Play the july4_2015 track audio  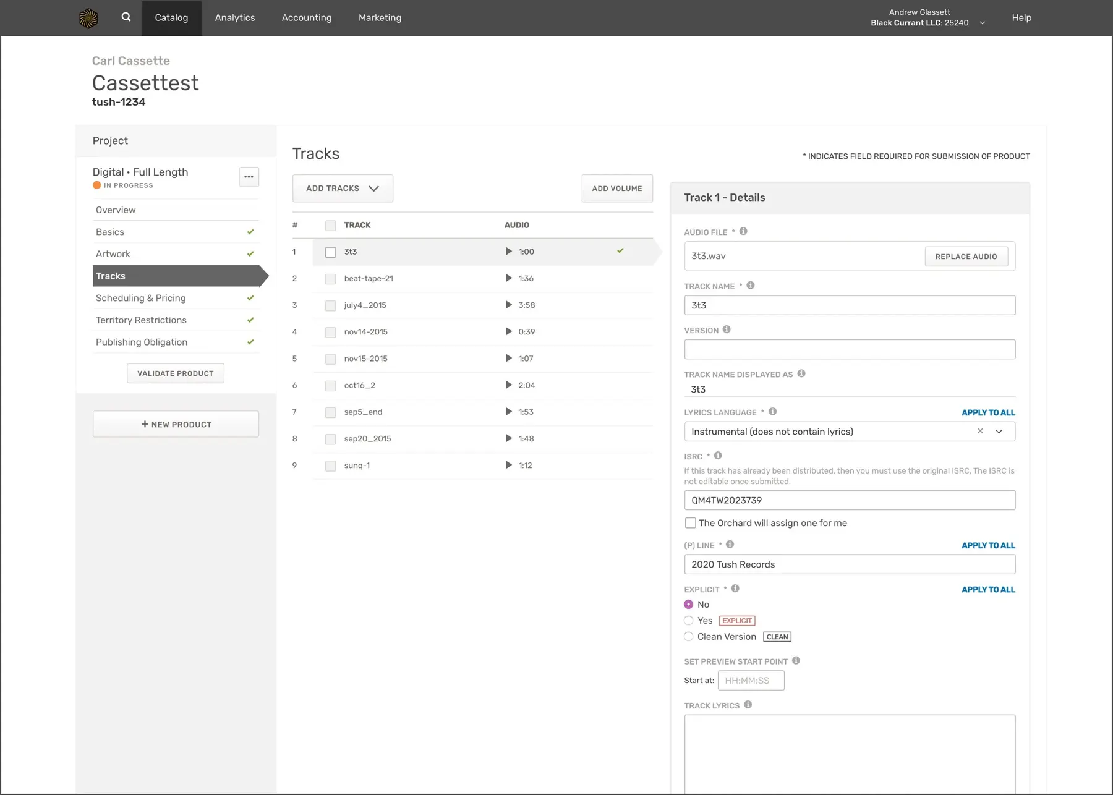pyautogui.click(x=508, y=305)
